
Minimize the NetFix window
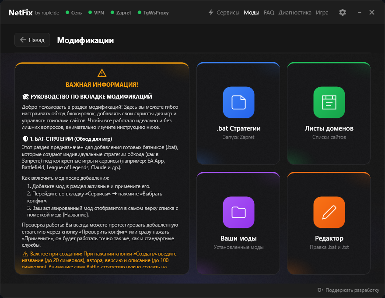(x=359, y=12)
